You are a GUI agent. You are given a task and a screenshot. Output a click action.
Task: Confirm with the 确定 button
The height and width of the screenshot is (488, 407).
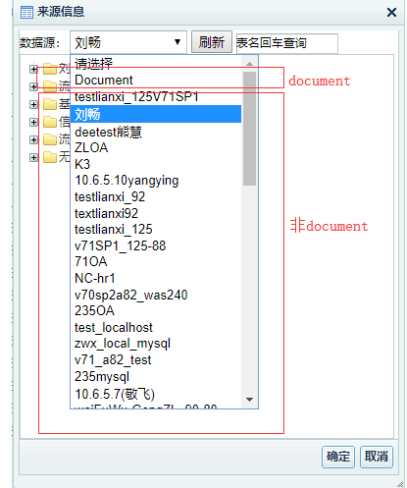[x=338, y=457]
